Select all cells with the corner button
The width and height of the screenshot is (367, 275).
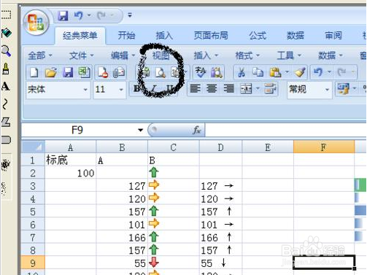[x=34, y=147]
